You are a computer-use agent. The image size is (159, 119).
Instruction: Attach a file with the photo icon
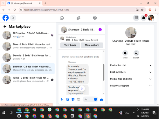[x=67, y=99]
